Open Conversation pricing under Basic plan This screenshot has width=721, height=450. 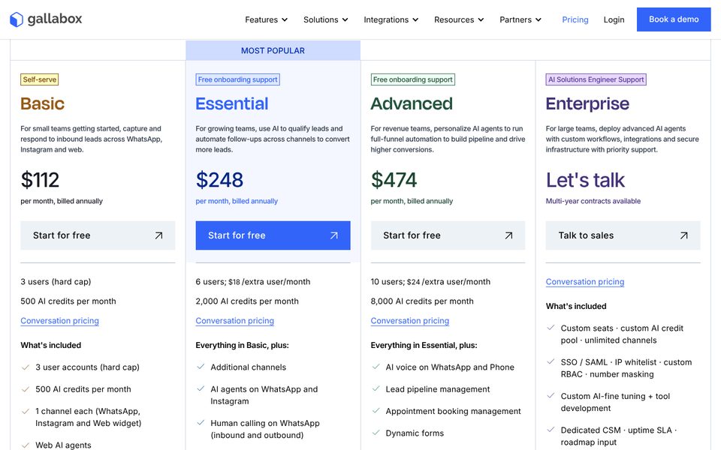click(x=60, y=320)
